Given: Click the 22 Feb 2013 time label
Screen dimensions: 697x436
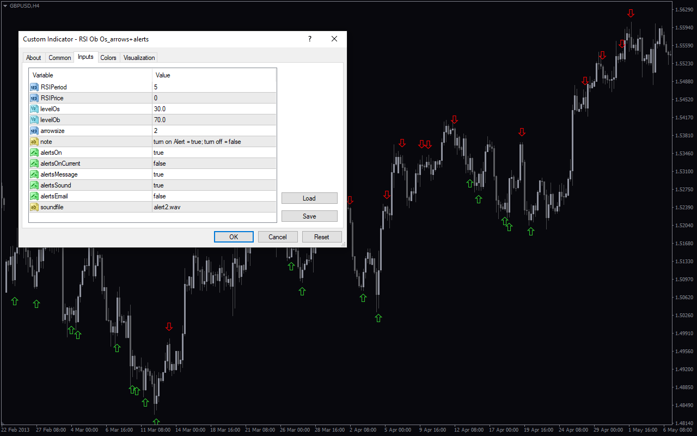Looking at the screenshot, I should [x=15, y=430].
